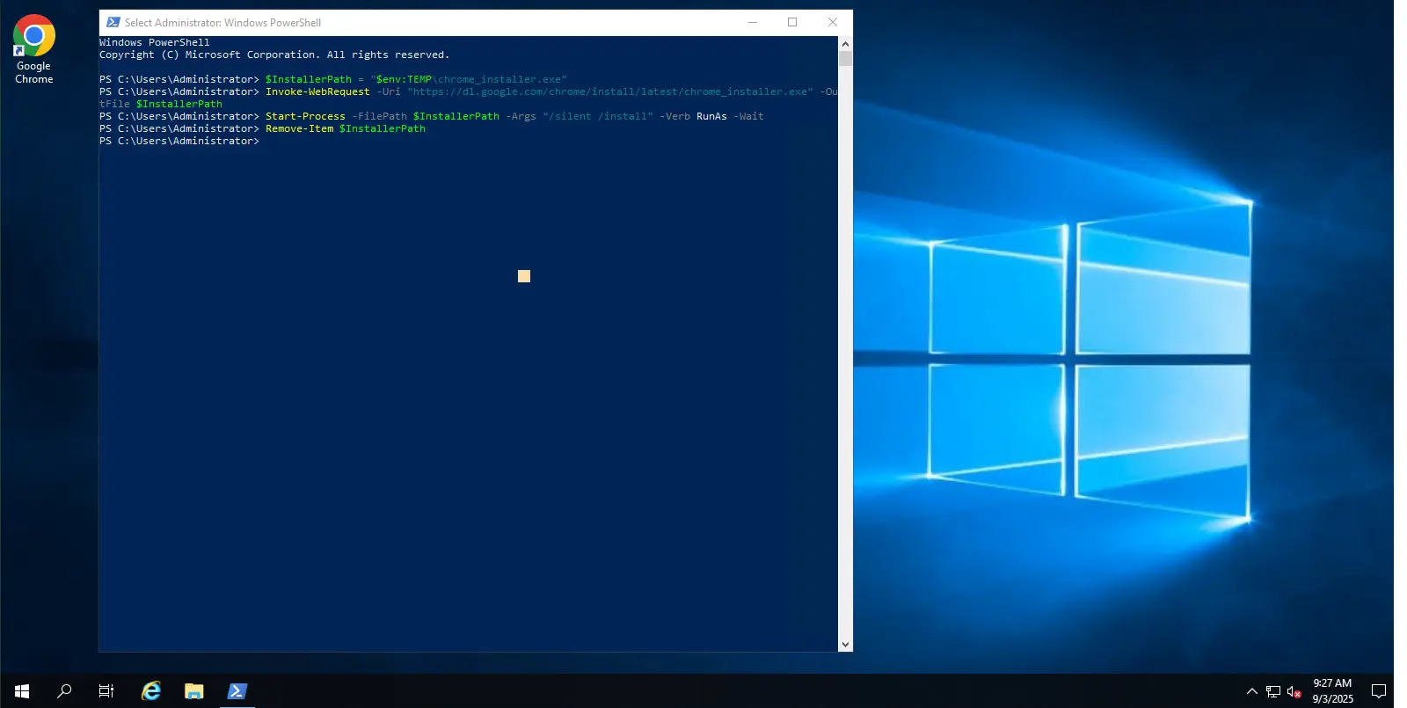Click the PowerShell vertical scrollbar thumb

(845, 59)
